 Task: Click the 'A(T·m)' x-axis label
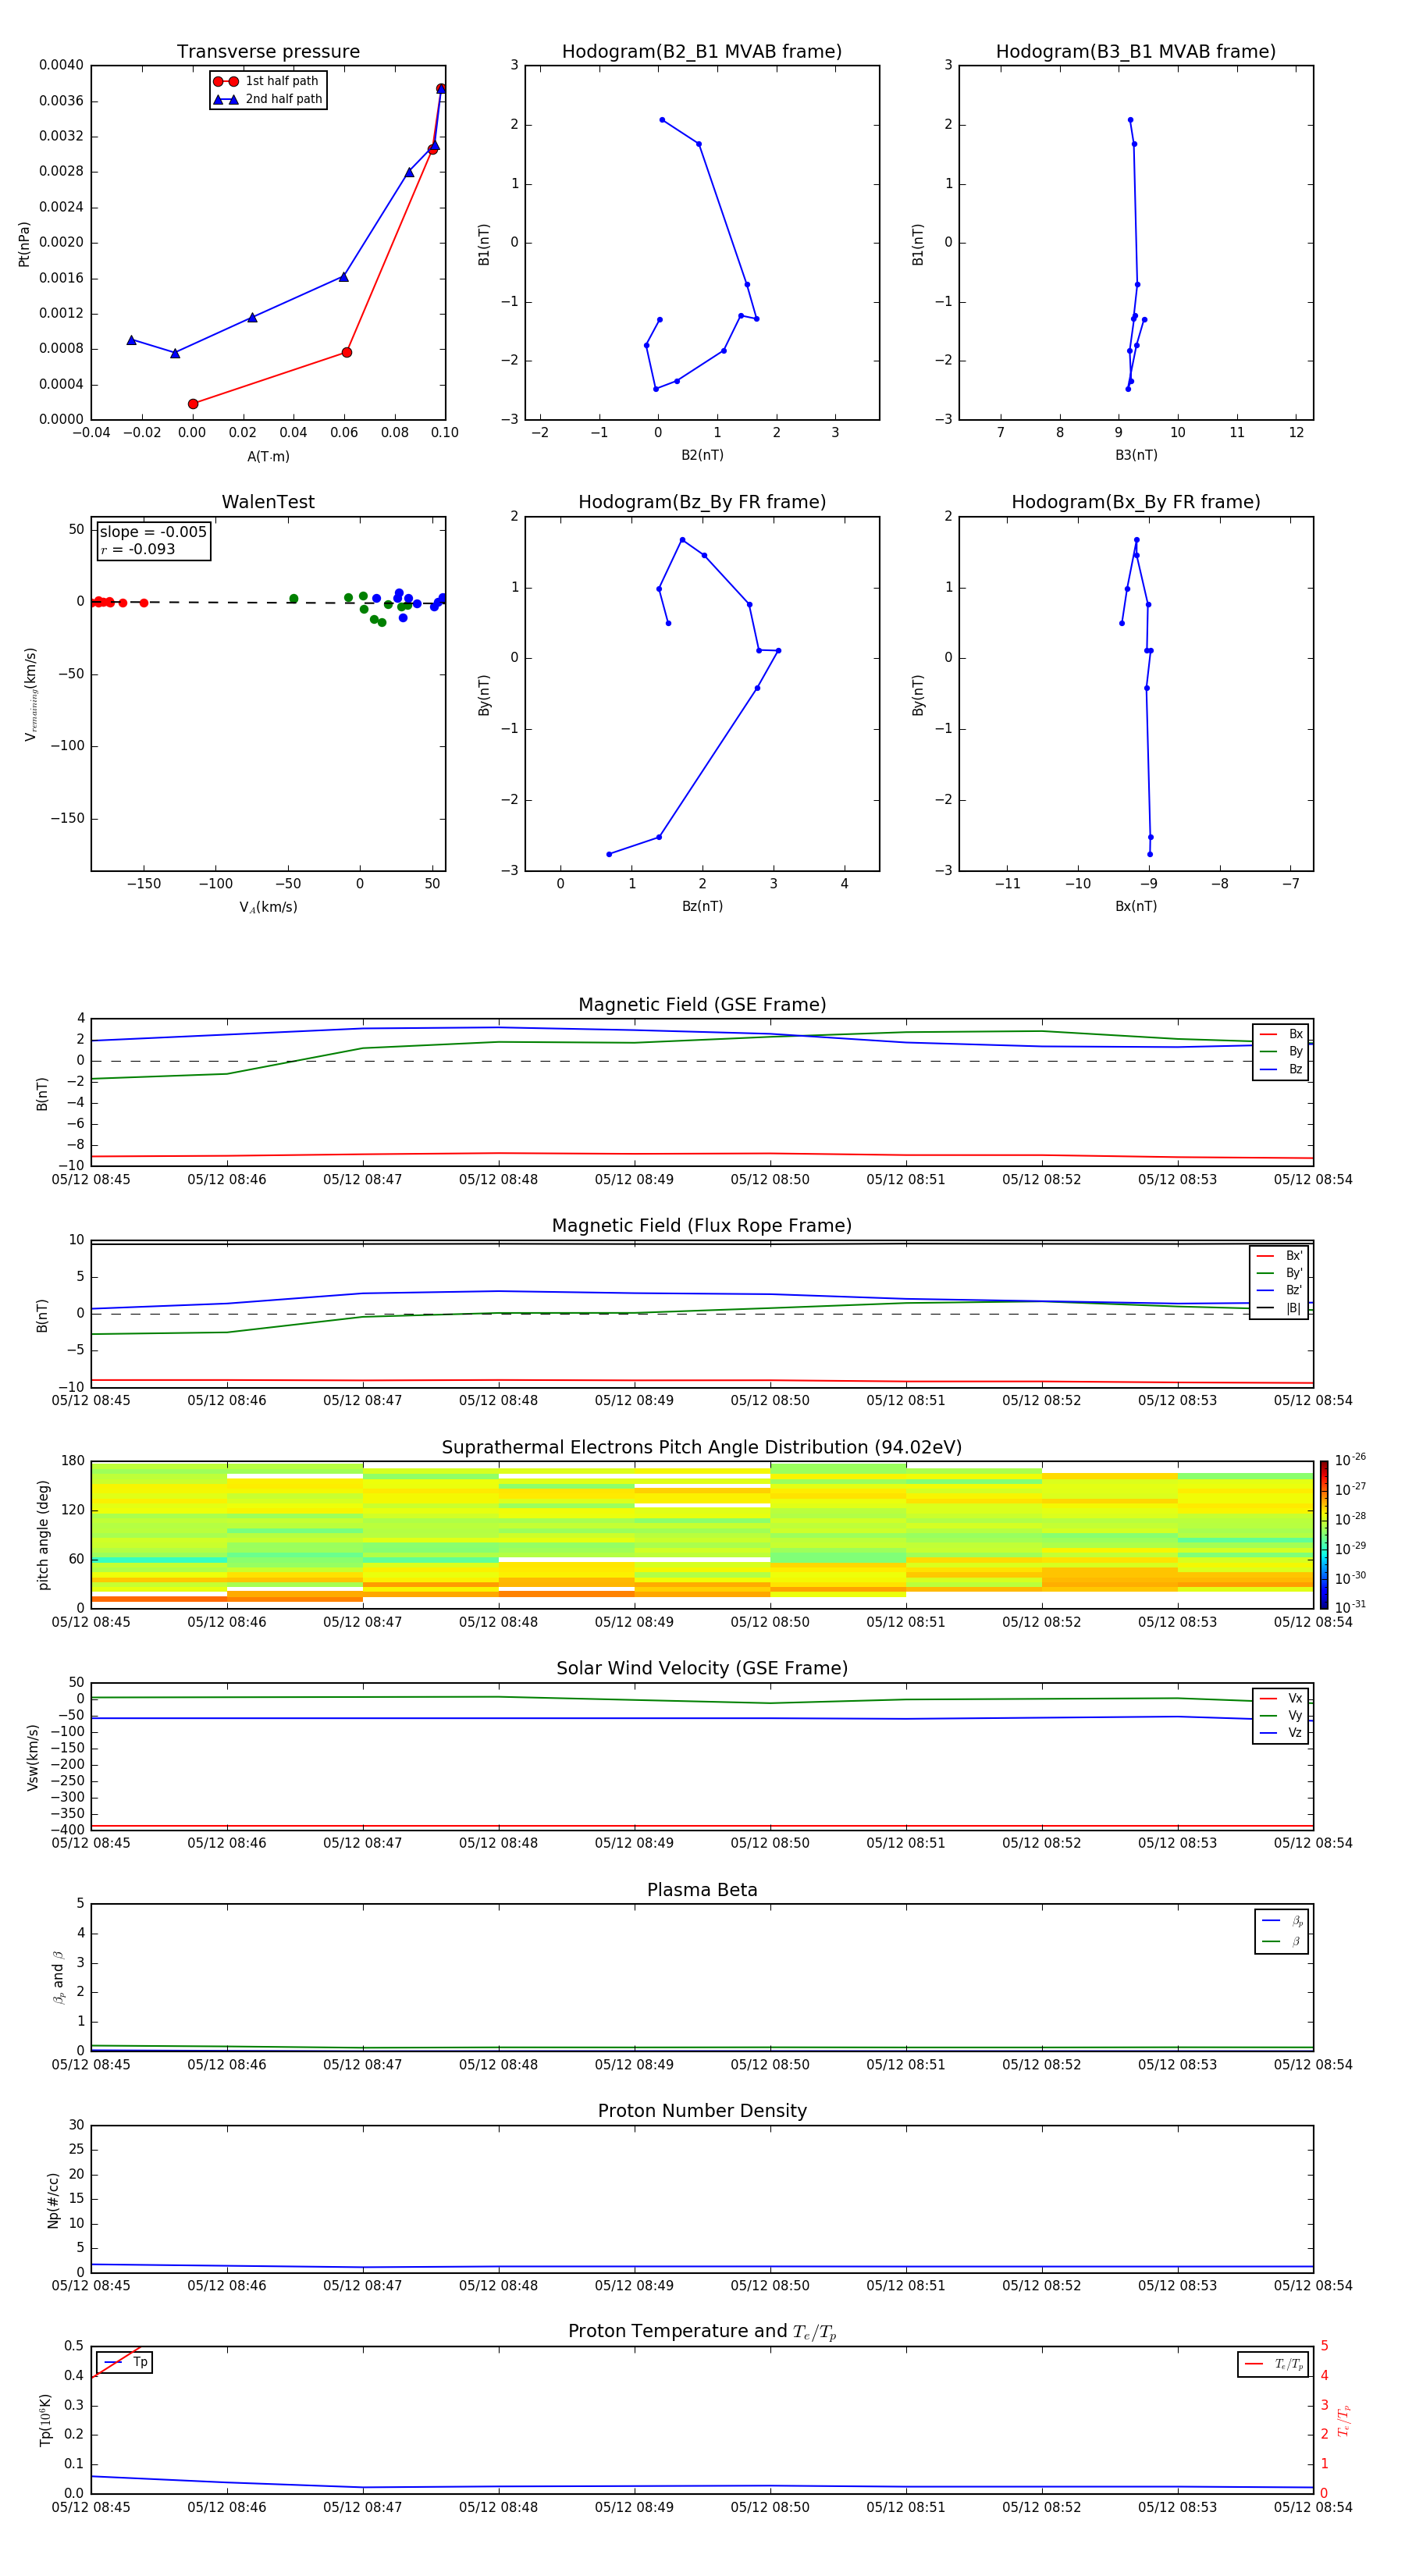point(268,456)
